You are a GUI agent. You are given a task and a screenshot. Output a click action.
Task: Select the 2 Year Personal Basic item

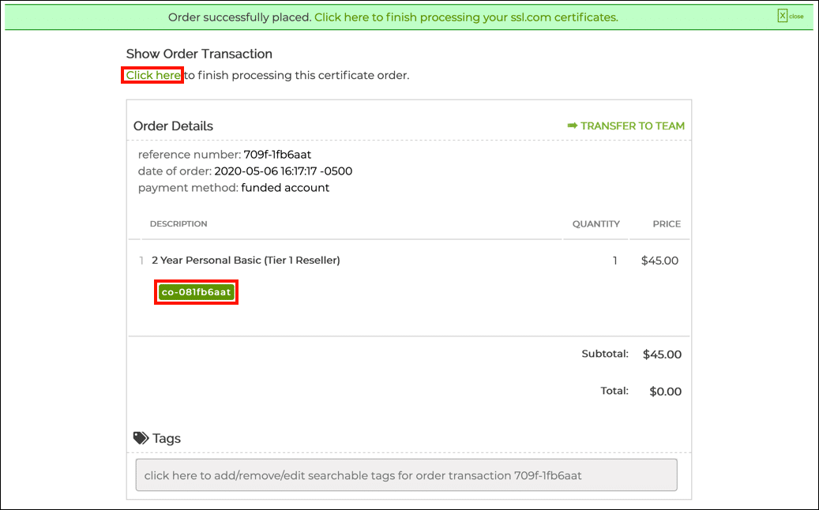click(246, 260)
